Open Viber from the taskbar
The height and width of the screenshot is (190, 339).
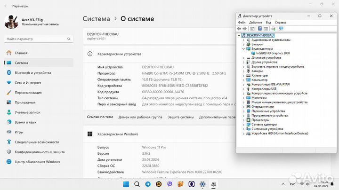pos(169,184)
